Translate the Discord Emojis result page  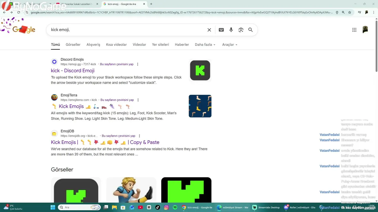pyautogui.click(x=117, y=64)
